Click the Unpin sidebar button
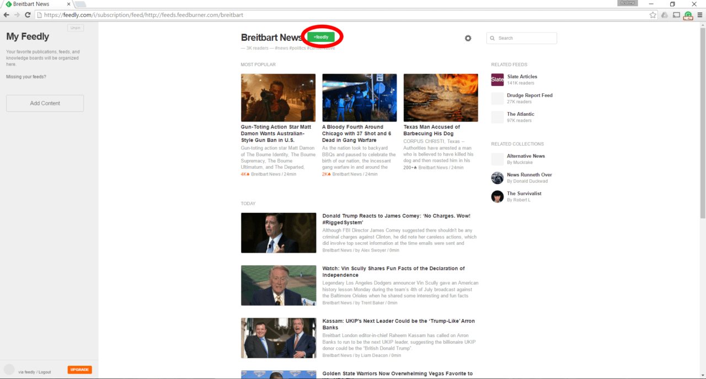This screenshot has height=379, width=706. pyautogui.click(x=76, y=28)
